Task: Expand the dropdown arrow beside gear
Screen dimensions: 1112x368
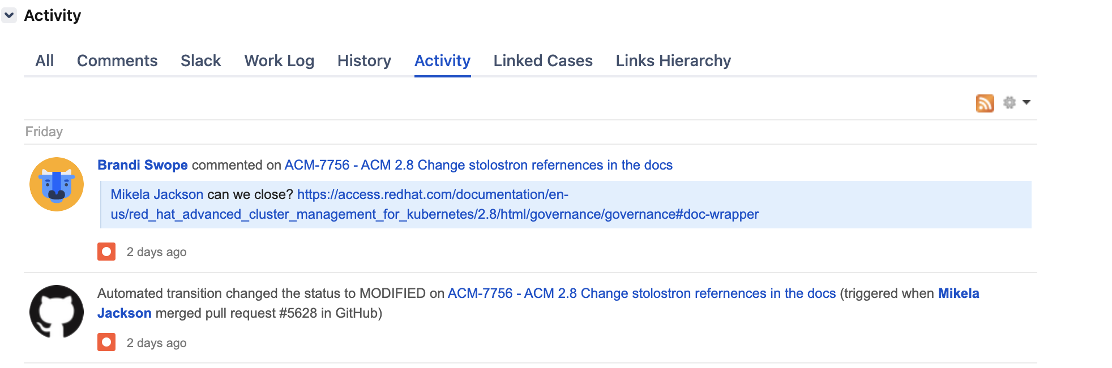Action: point(1027,102)
